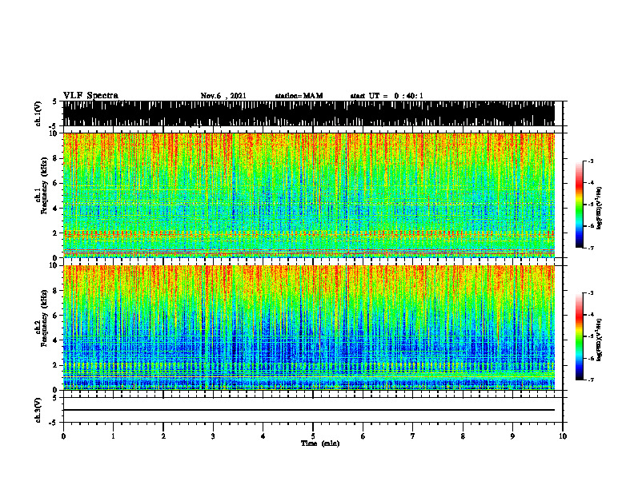Click the ch.2 spectrogram color bar
634x489 pixels.
click(x=579, y=336)
